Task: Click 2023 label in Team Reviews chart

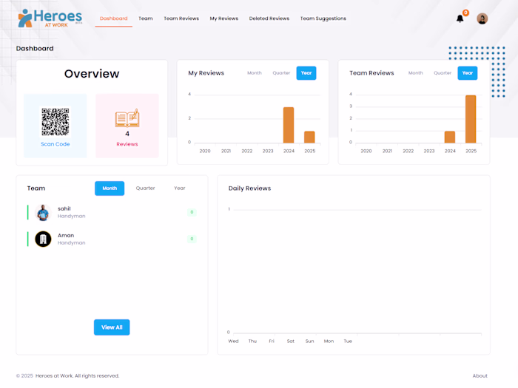Action: point(429,151)
